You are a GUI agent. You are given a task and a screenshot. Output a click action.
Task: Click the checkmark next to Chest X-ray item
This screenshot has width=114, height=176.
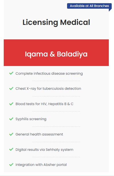(11, 89)
